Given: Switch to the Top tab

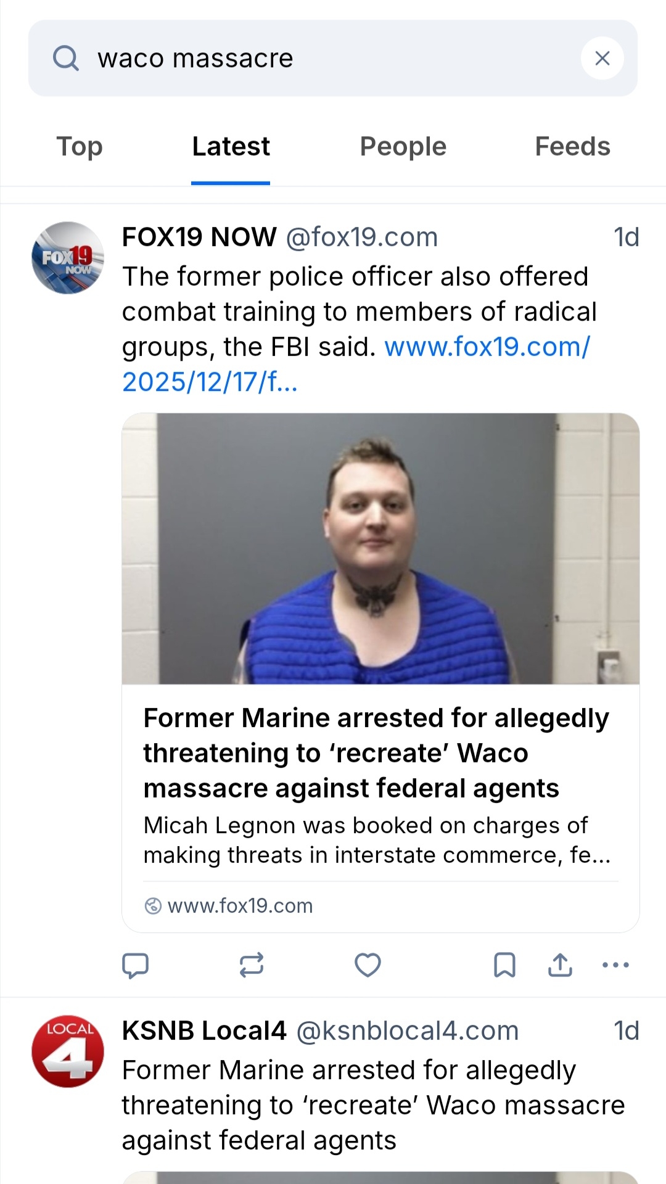Looking at the screenshot, I should click(80, 147).
